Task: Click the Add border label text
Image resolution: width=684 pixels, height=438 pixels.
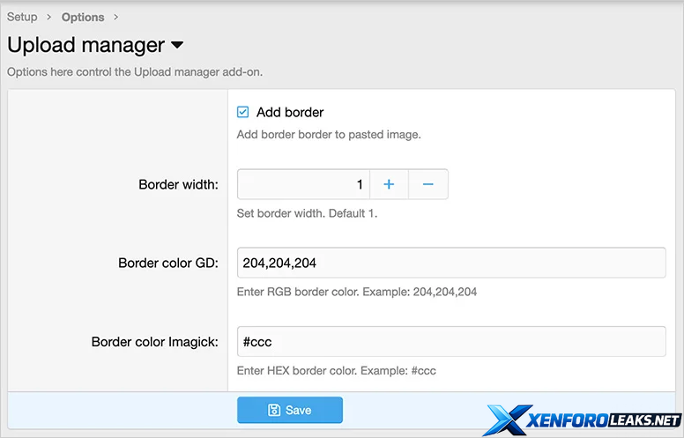Action: coord(290,112)
